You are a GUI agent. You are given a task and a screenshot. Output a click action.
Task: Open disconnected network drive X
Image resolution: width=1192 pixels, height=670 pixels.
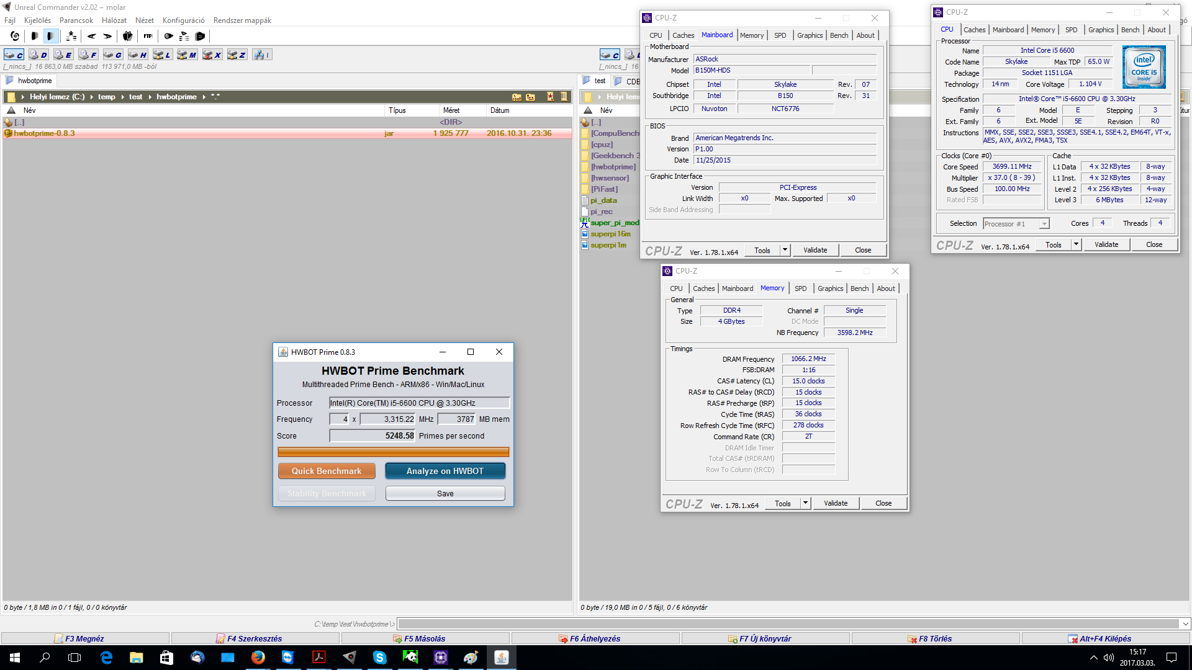212,55
